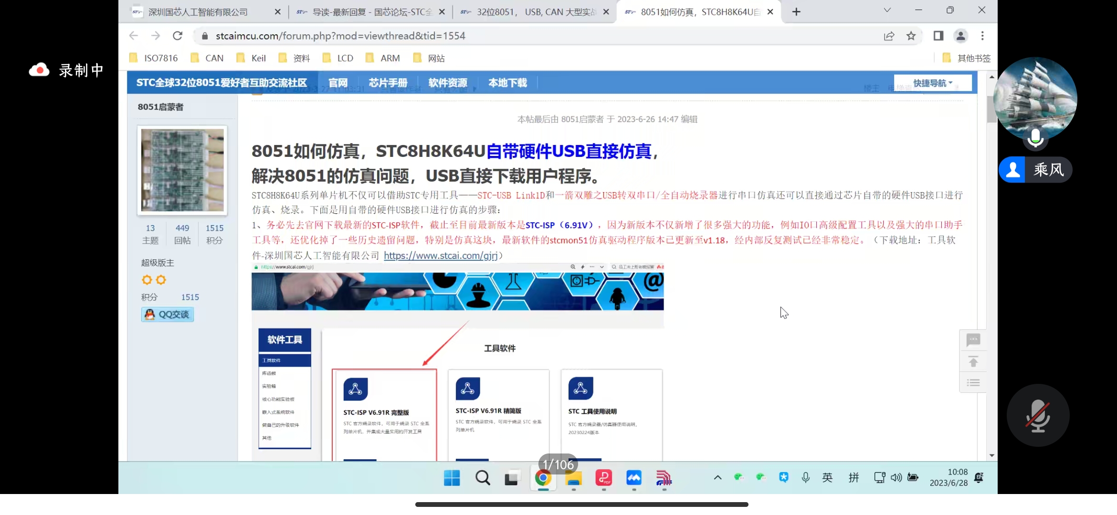1117x515 pixels.
Task: Click forum reply speech-bubble icon
Action: (973, 340)
